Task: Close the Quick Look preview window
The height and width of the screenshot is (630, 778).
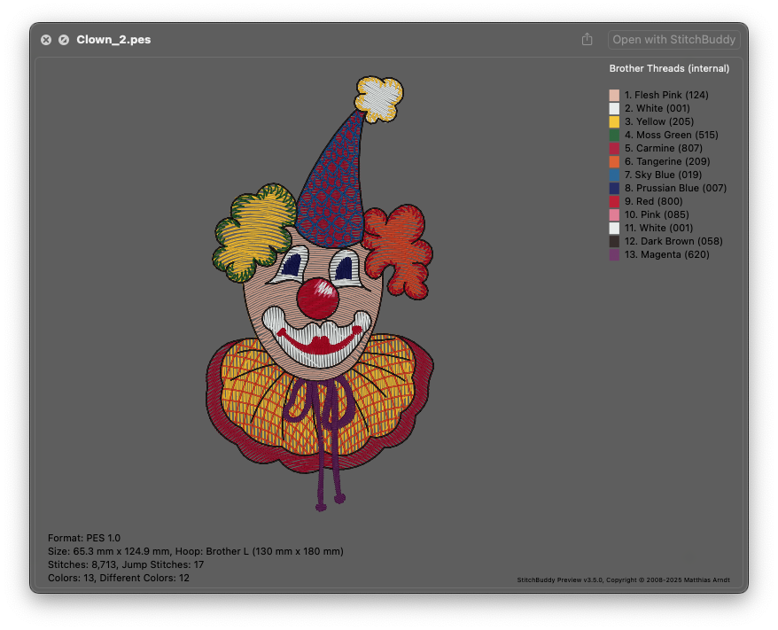Action: [x=46, y=40]
